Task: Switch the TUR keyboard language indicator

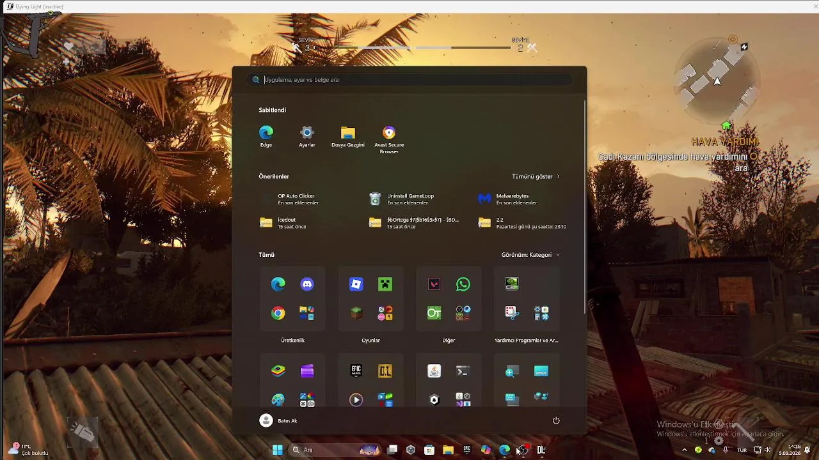Action: point(742,450)
